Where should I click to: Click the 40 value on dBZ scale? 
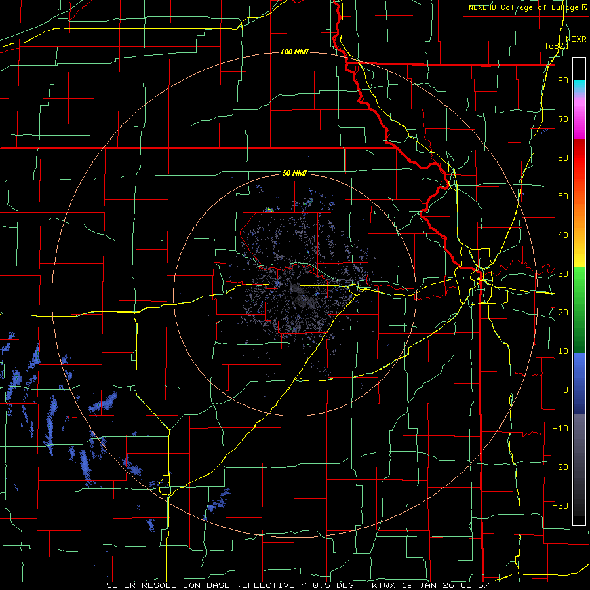pos(563,235)
